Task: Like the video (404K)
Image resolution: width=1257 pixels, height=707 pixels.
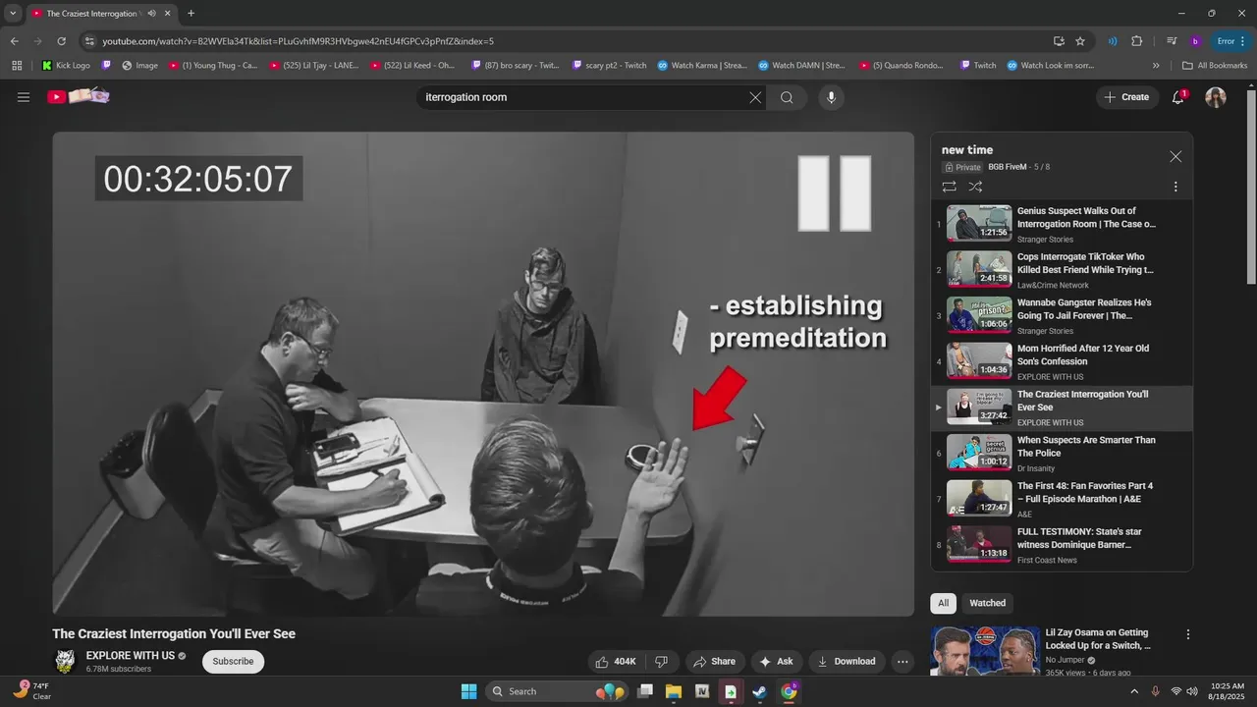Action: [x=616, y=662]
